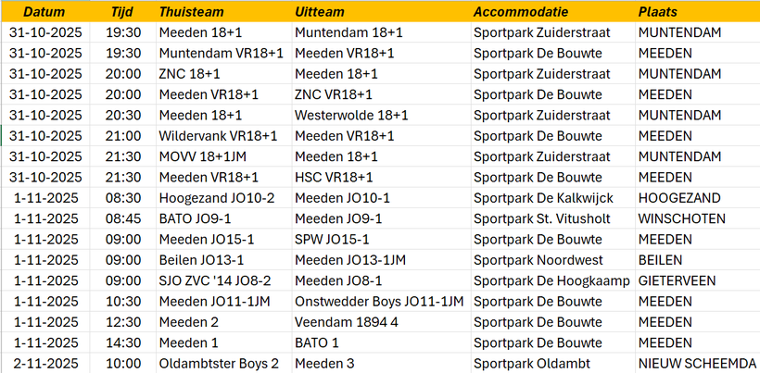760x373 pixels.
Task: Select the Oldambtster Boys 2 cell
Action: 219,363
